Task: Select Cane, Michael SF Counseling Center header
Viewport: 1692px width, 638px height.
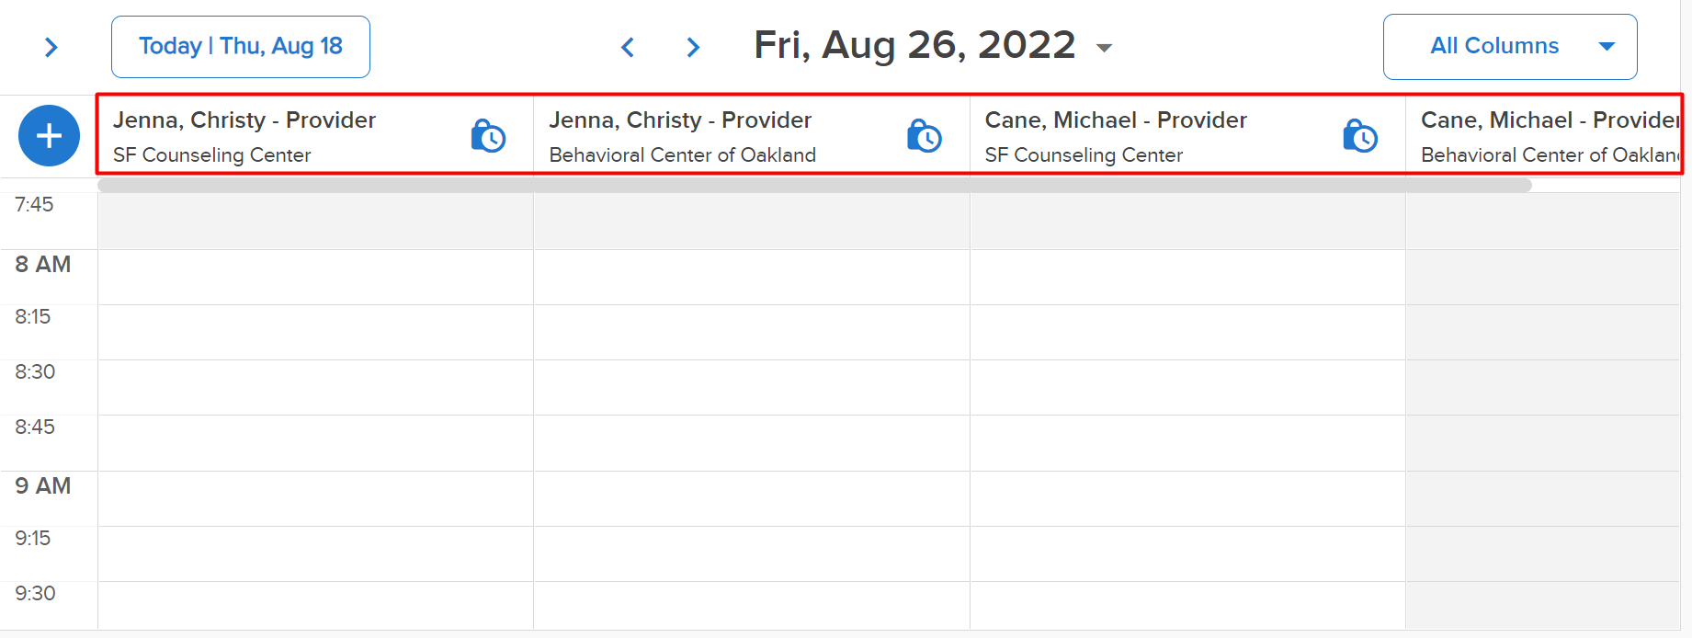Action: [x=1187, y=136]
